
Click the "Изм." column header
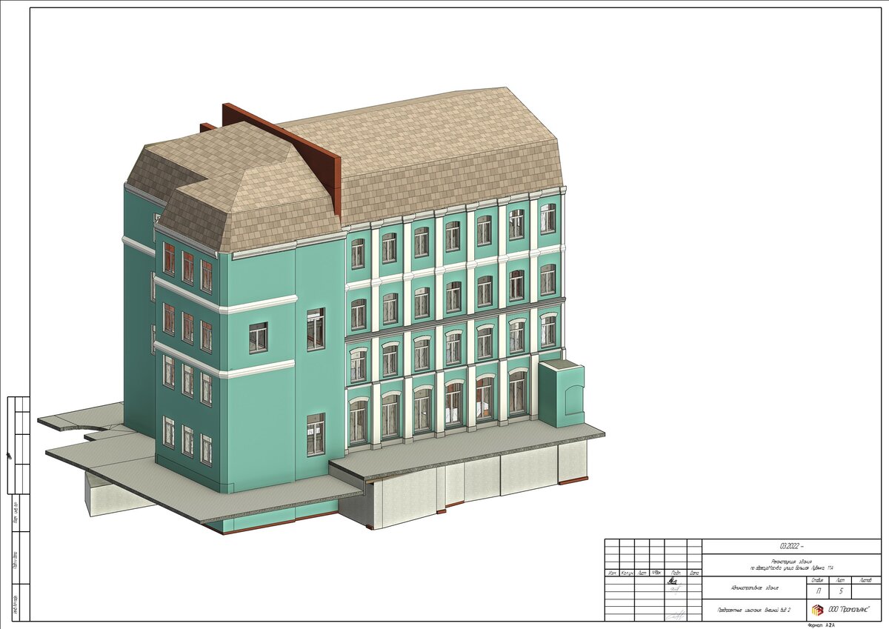point(612,573)
